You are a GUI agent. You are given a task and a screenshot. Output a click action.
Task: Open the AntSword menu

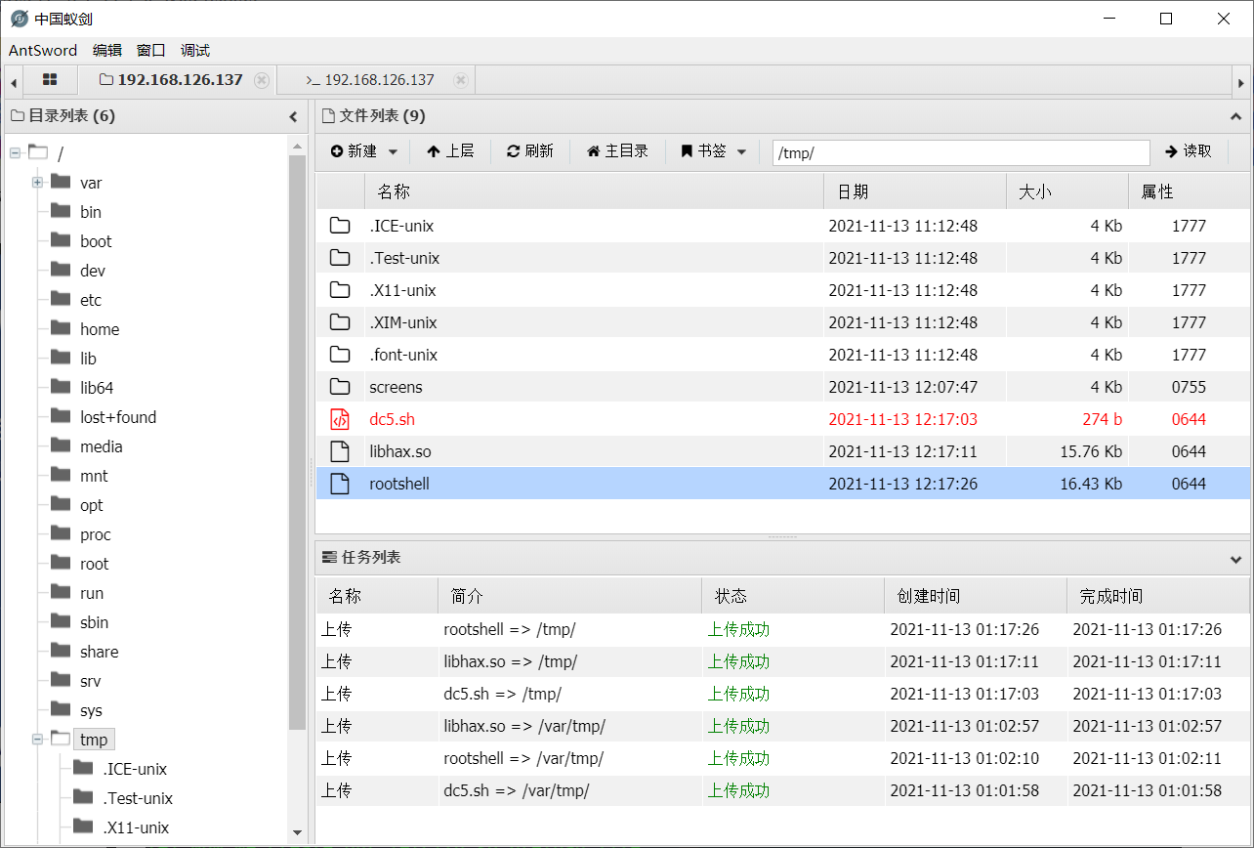pyautogui.click(x=43, y=51)
